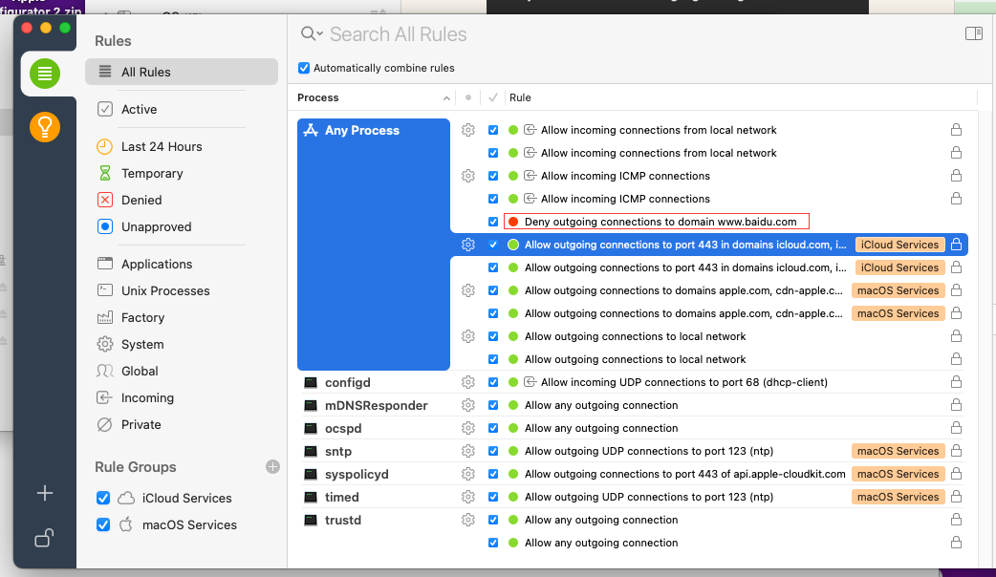
Task: Click Rule column header
Action: tap(520, 97)
